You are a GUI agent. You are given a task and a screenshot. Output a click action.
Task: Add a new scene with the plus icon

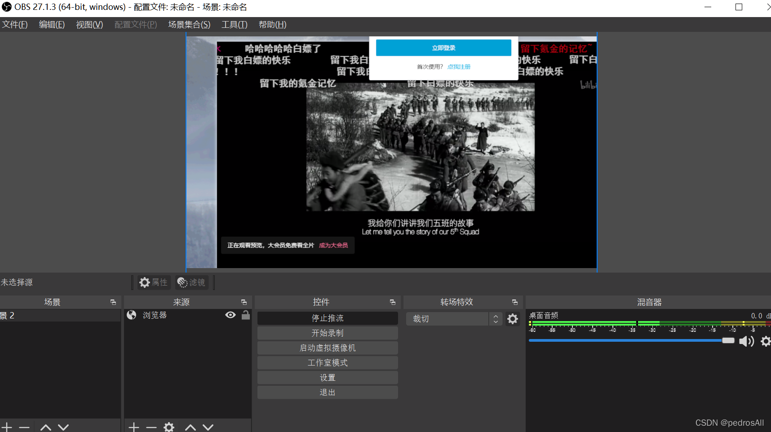coord(6,427)
